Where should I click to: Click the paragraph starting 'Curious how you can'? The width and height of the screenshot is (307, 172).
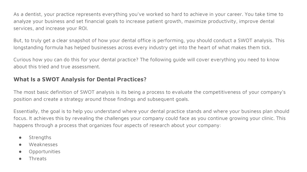(x=146, y=63)
